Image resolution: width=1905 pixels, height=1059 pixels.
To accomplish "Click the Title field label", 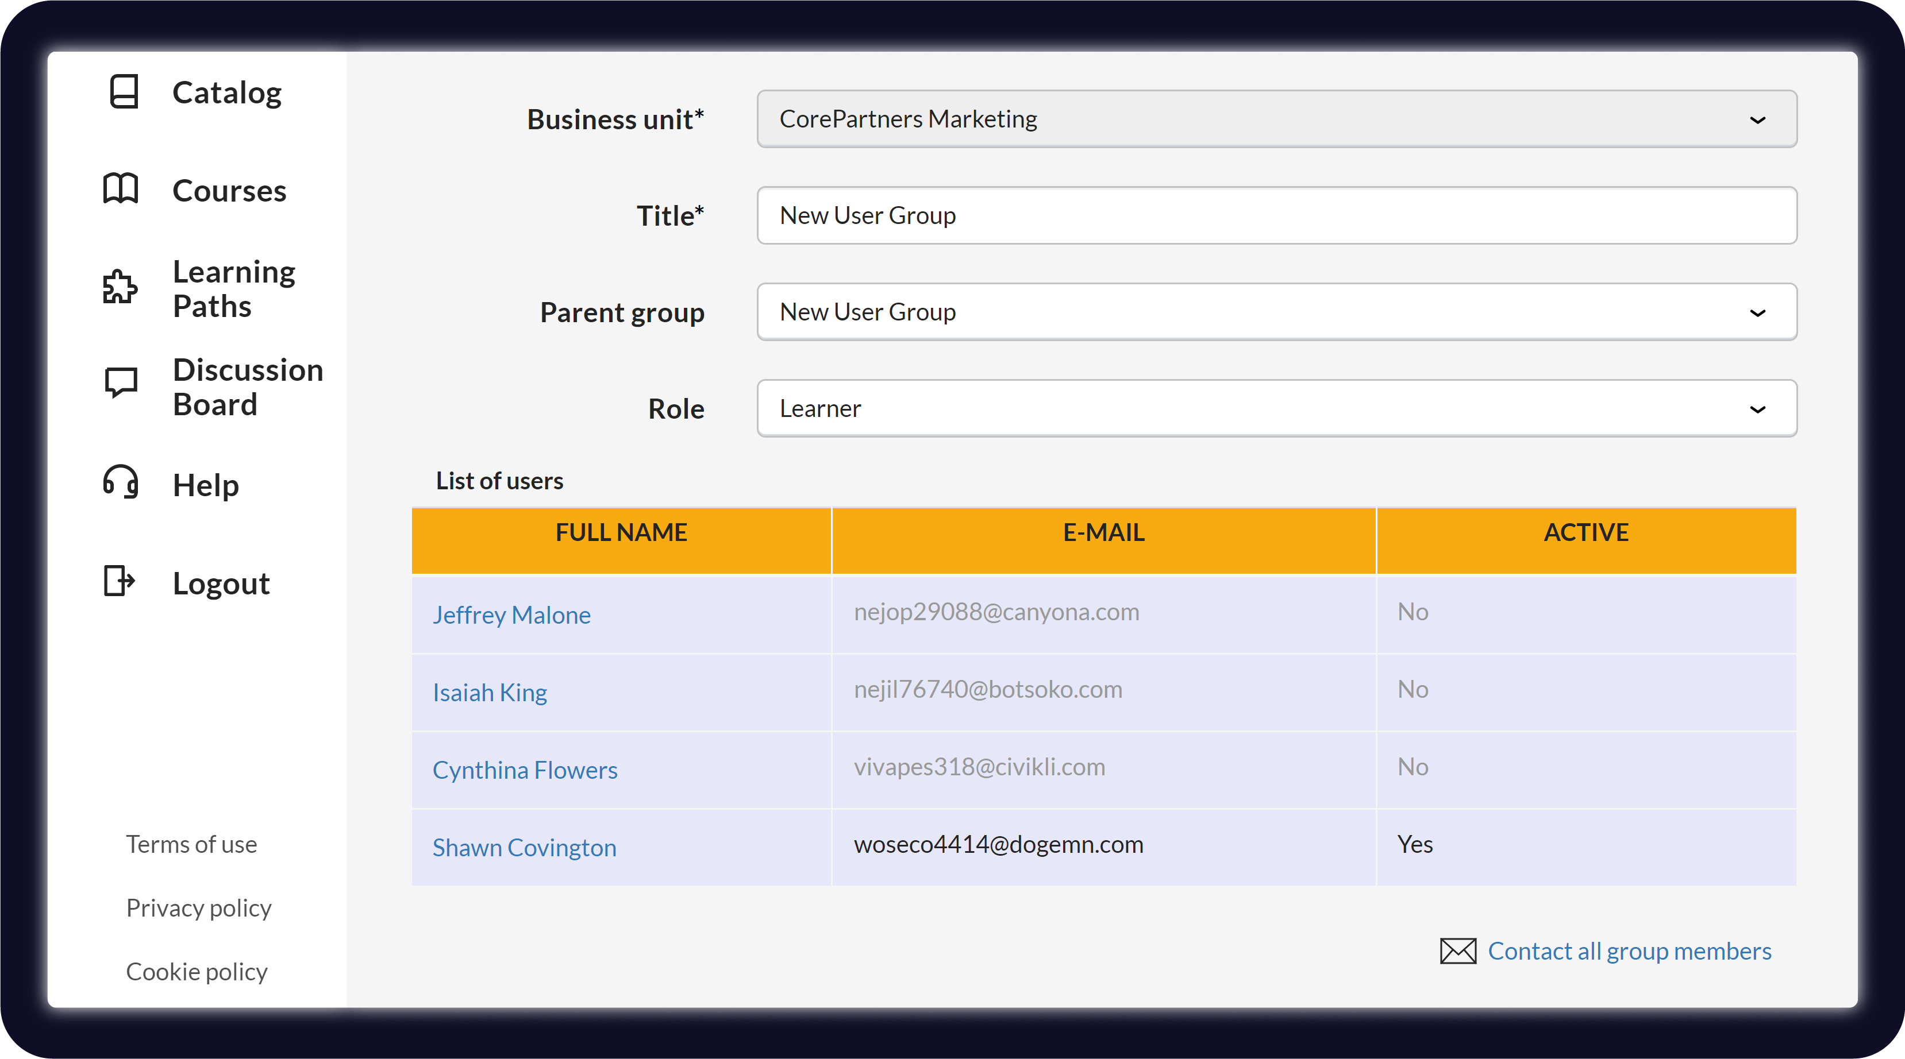I will point(670,217).
